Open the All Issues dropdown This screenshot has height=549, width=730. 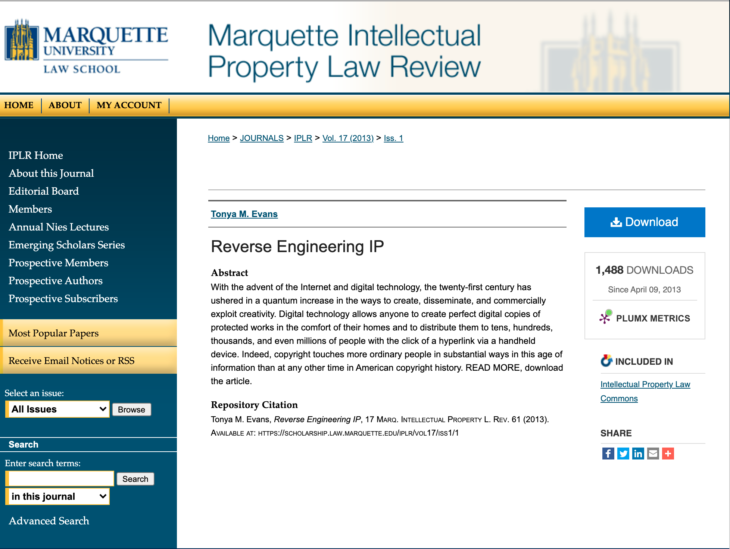point(57,409)
